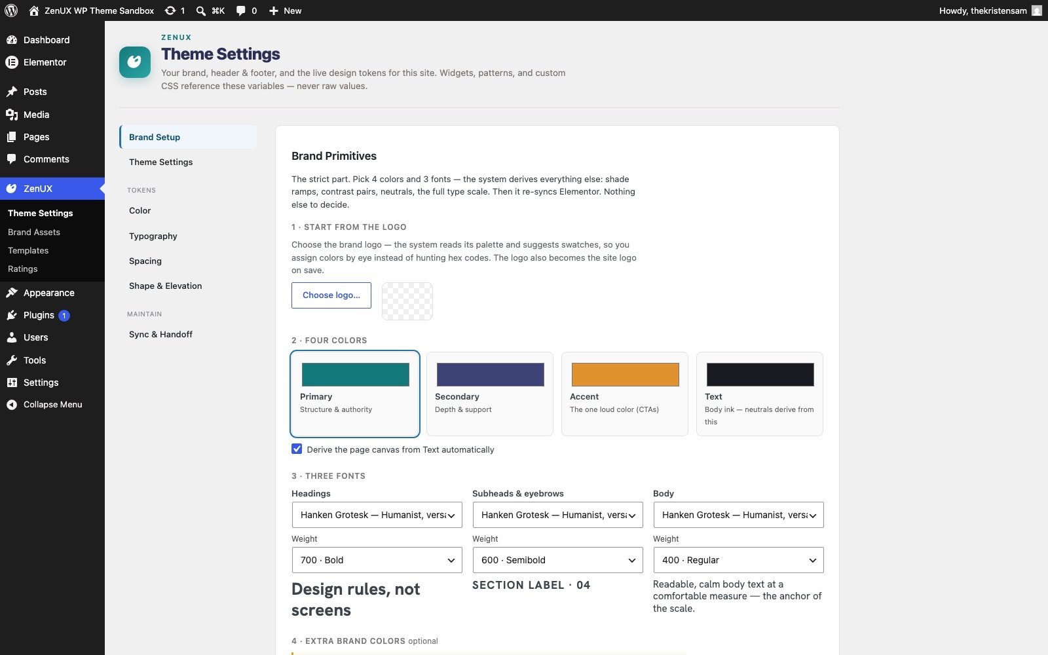This screenshot has height=655, width=1048.
Task: Open the WordPress logo menu
Action: tap(11, 10)
